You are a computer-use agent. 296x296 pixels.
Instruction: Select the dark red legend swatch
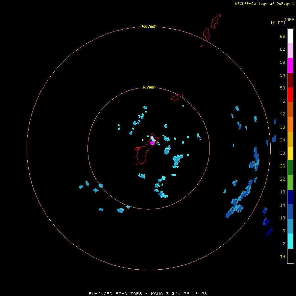[x=290, y=80]
